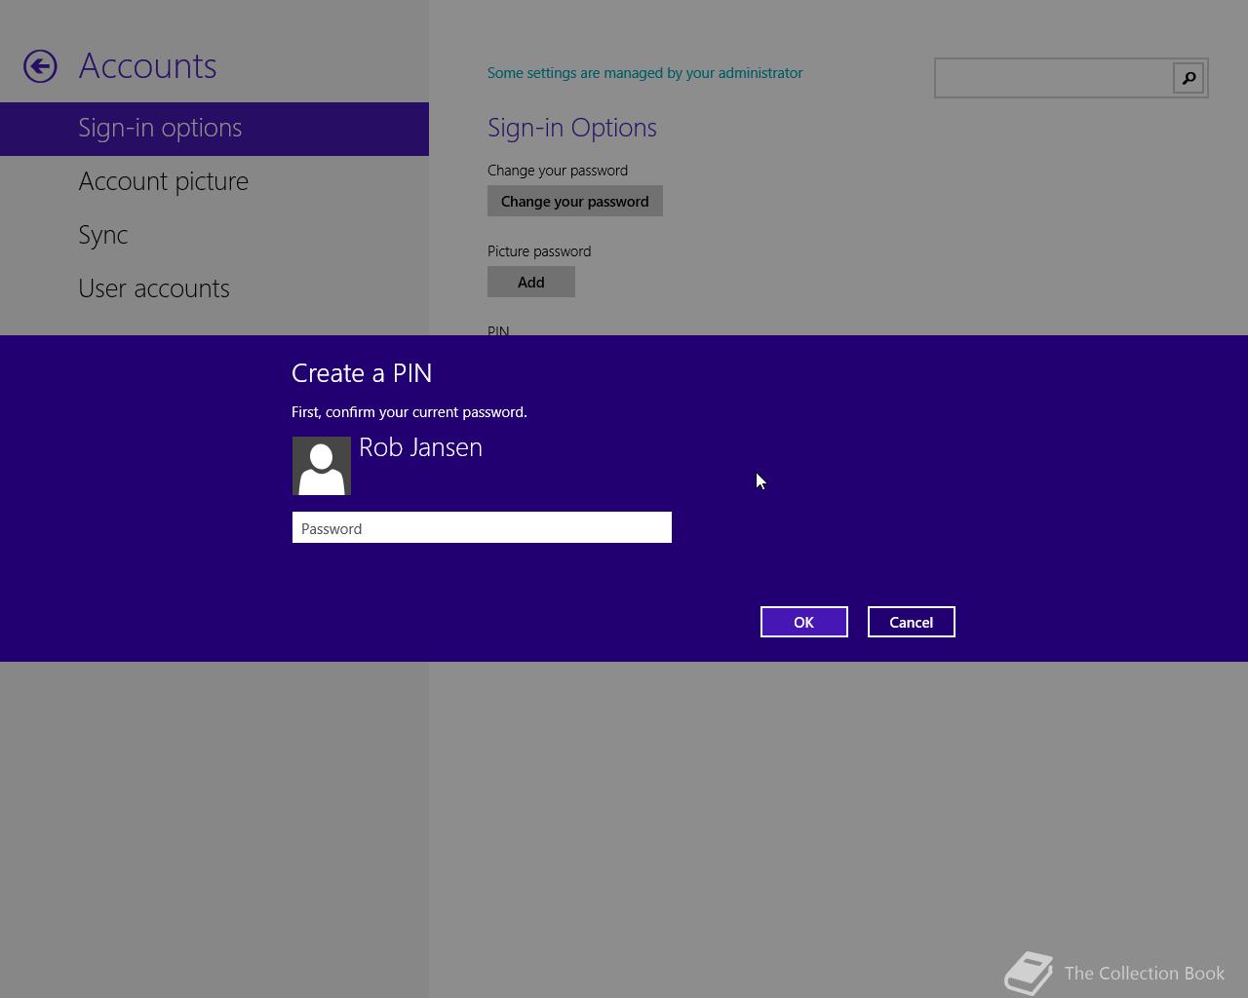
Task: Click the Change your password button
Action: click(x=575, y=201)
